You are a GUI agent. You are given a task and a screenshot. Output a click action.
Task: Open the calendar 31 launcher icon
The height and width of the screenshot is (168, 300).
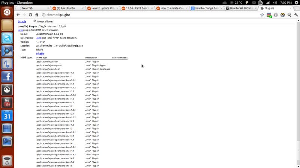pyautogui.click(x=7, y=116)
